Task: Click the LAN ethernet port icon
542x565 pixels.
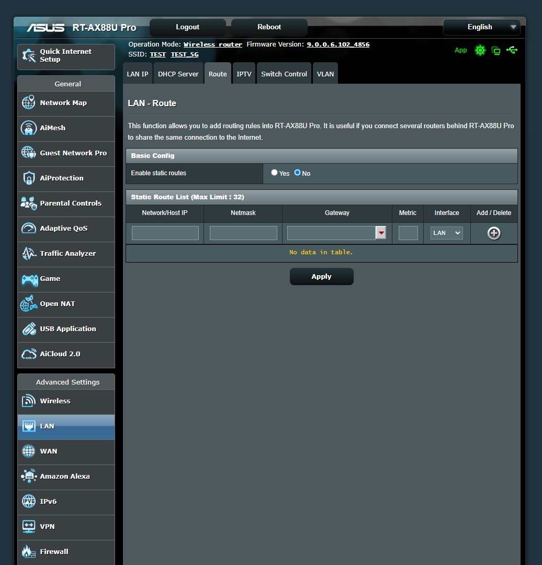Action: 28,426
